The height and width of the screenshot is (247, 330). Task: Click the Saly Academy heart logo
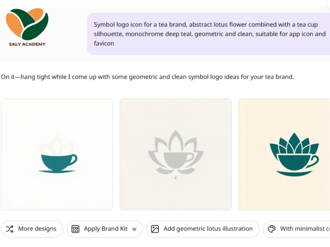[x=27, y=24]
